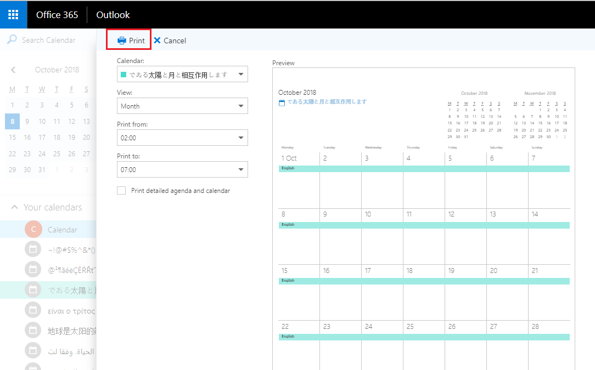Open the Office 365 app launcher grid
595x370 pixels.
point(13,14)
